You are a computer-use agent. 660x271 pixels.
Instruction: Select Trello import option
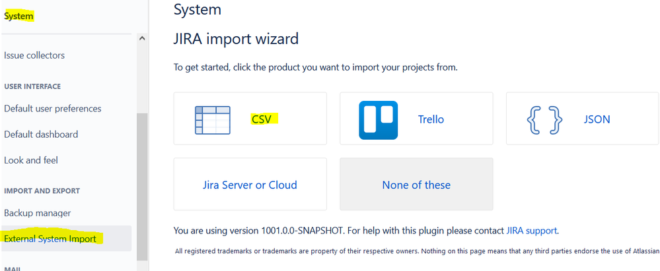[416, 119]
